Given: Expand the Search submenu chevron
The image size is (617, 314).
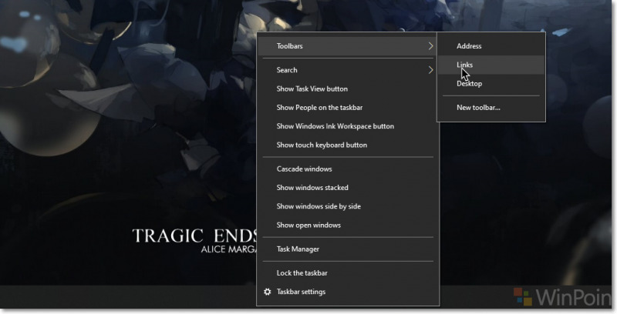Looking at the screenshot, I should [430, 70].
